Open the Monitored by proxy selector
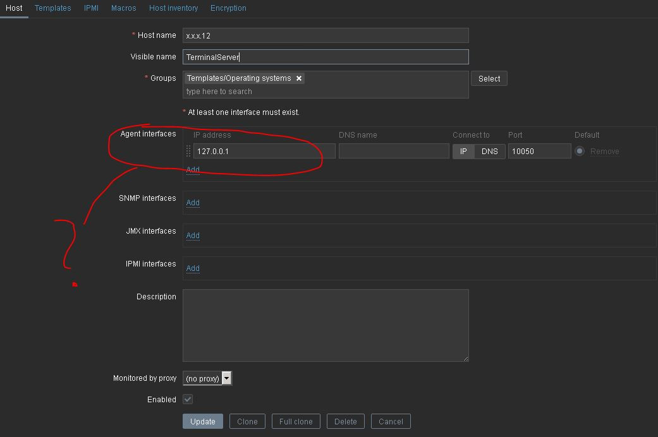Image resolution: width=658 pixels, height=437 pixels. (204, 378)
